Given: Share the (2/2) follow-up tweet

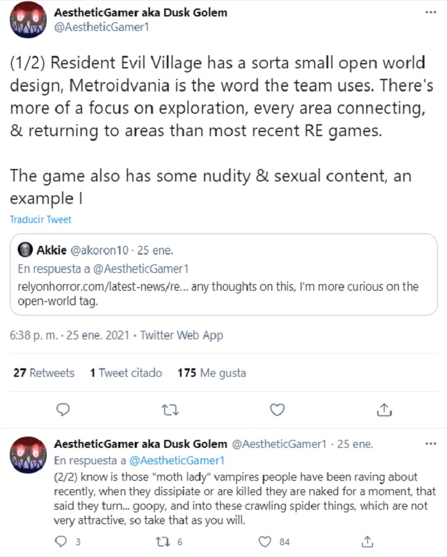Looking at the screenshot, I should 368,541.
